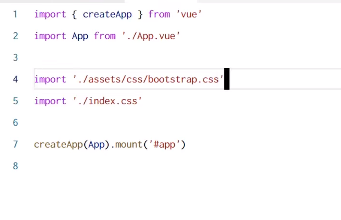Viewport: 341px width, 220px height.
Task: Click 'App' argument inside createApp parentheses
Action: pyautogui.click(x=96, y=145)
